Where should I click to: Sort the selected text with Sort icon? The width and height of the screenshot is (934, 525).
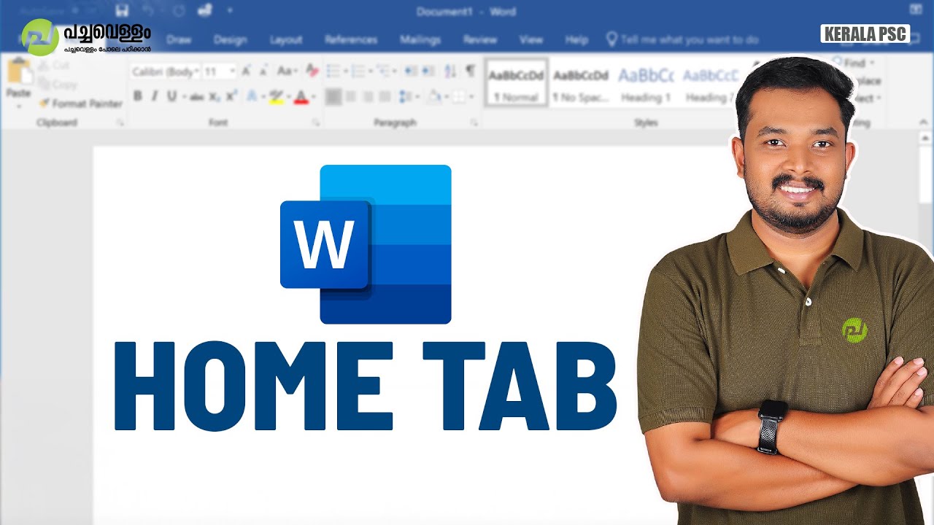point(450,71)
